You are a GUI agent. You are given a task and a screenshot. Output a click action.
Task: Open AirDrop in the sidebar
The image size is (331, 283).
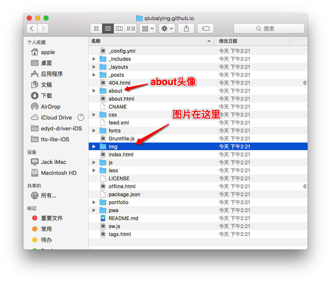pyautogui.click(x=50, y=106)
